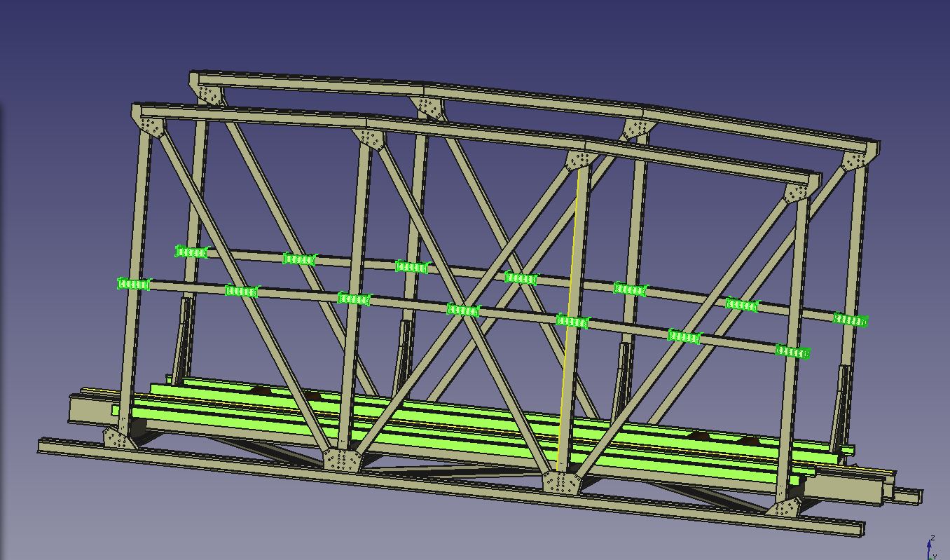This screenshot has width=950, height=560.
Task: Select the leftmost green plate on front rail
Action: pos(133,284)
